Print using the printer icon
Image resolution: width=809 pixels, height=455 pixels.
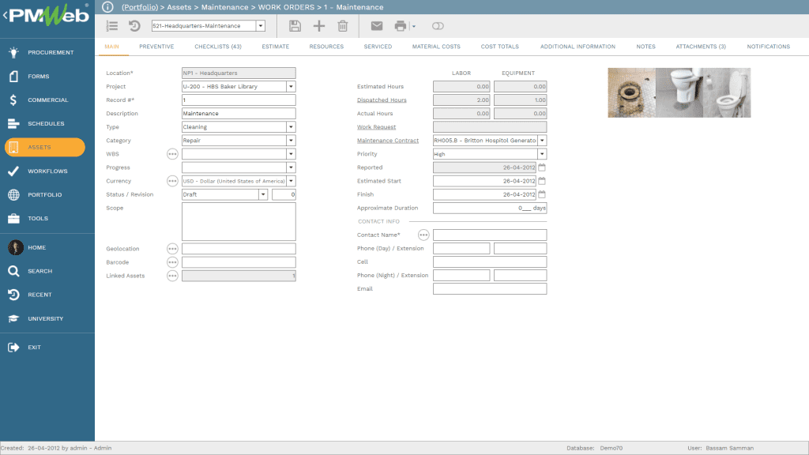pos(401,26)
